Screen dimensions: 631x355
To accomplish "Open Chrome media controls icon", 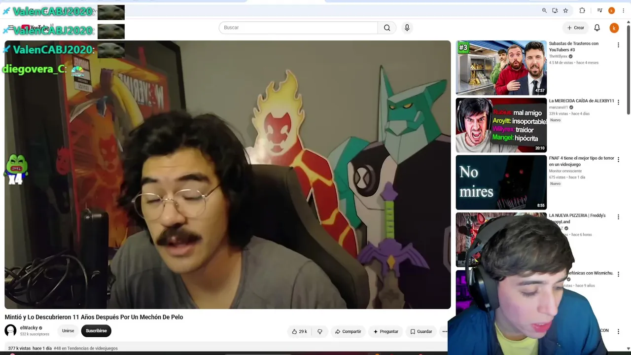I will [599, 10].
